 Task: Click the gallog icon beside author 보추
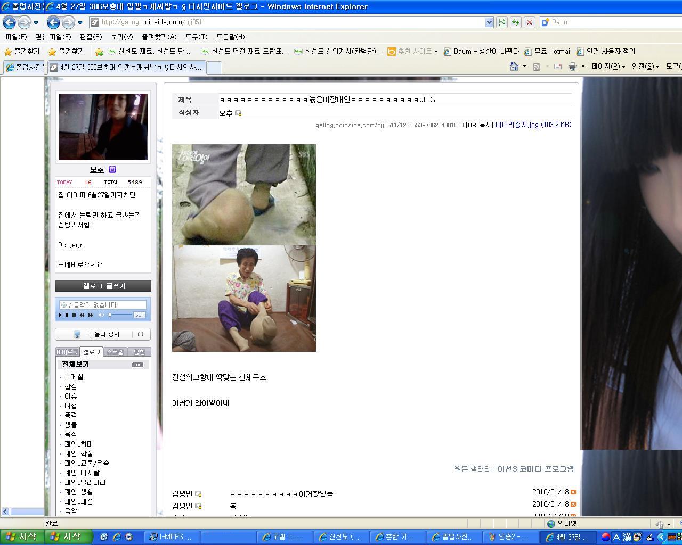point(238,113)
